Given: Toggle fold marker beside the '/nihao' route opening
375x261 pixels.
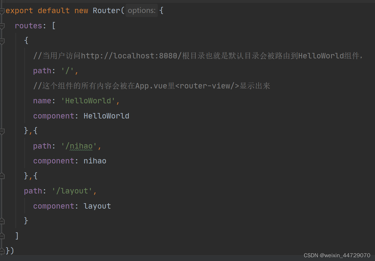Looking at the screenshot, I should click(2, 131).
